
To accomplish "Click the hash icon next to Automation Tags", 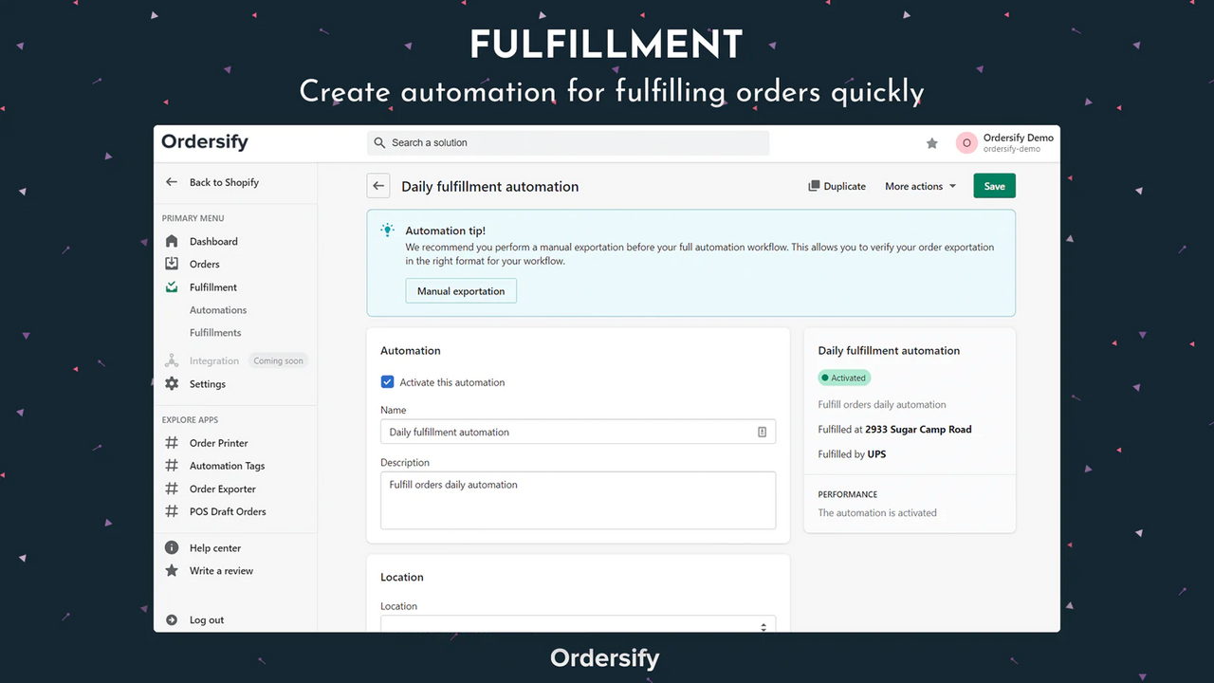I will pyautogui.click(x=172, y=466).
